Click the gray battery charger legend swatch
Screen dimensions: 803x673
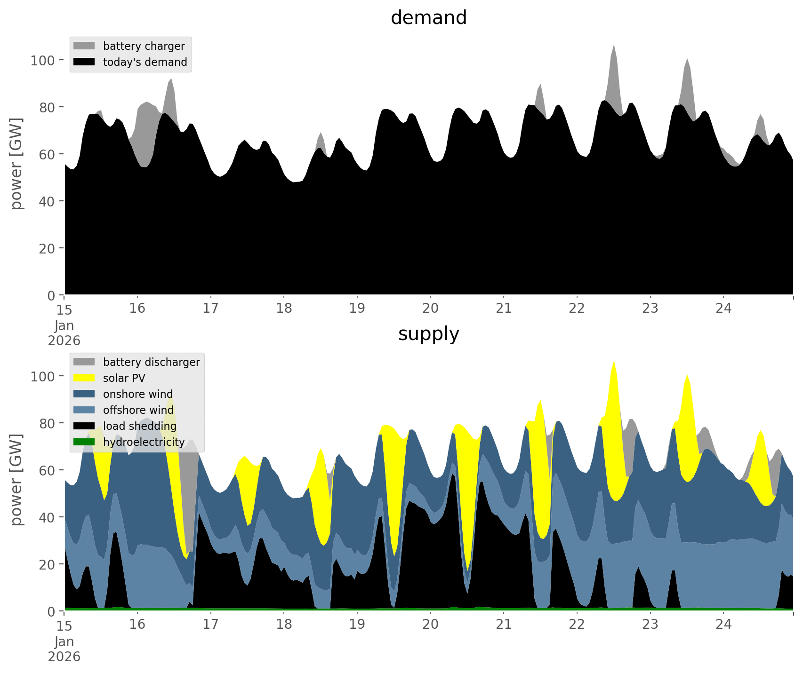pyautogui.click(x=84, y=46)
